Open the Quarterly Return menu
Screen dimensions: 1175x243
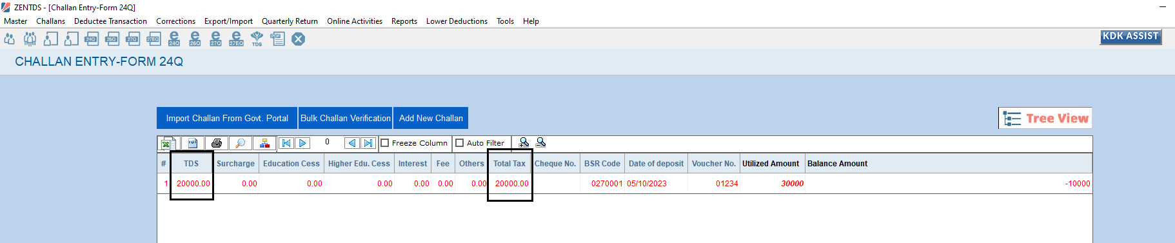click(290, 21)
